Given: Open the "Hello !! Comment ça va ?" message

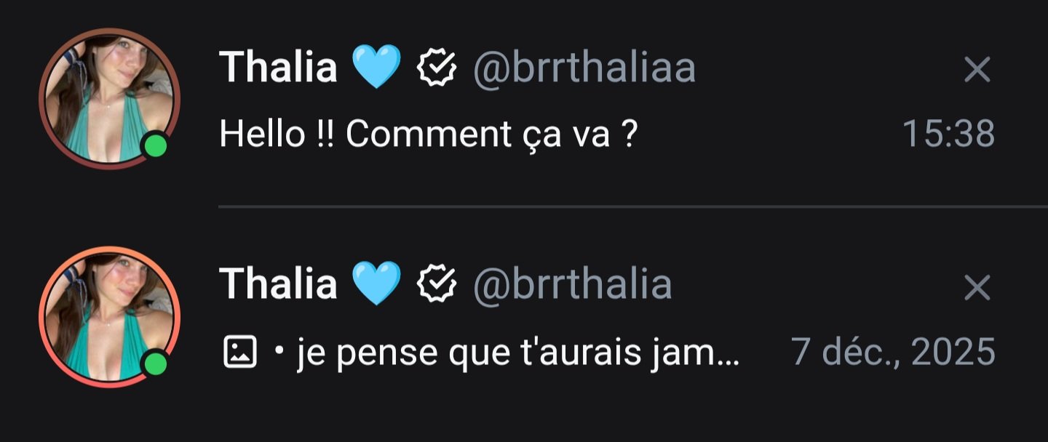Looking at the screenshot, I should click(x=428, y=134).
